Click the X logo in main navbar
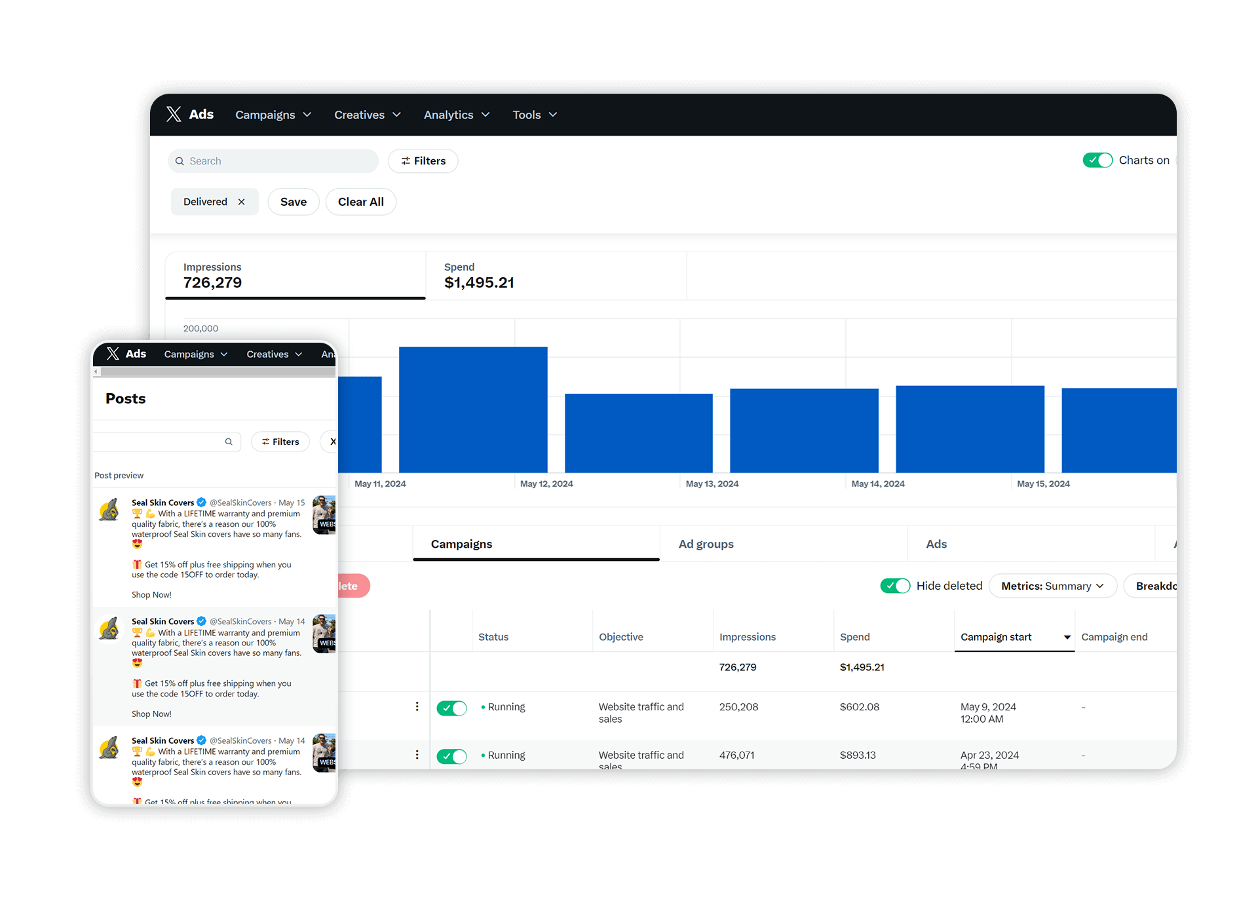1258x899 pixels. click(174, 115)
